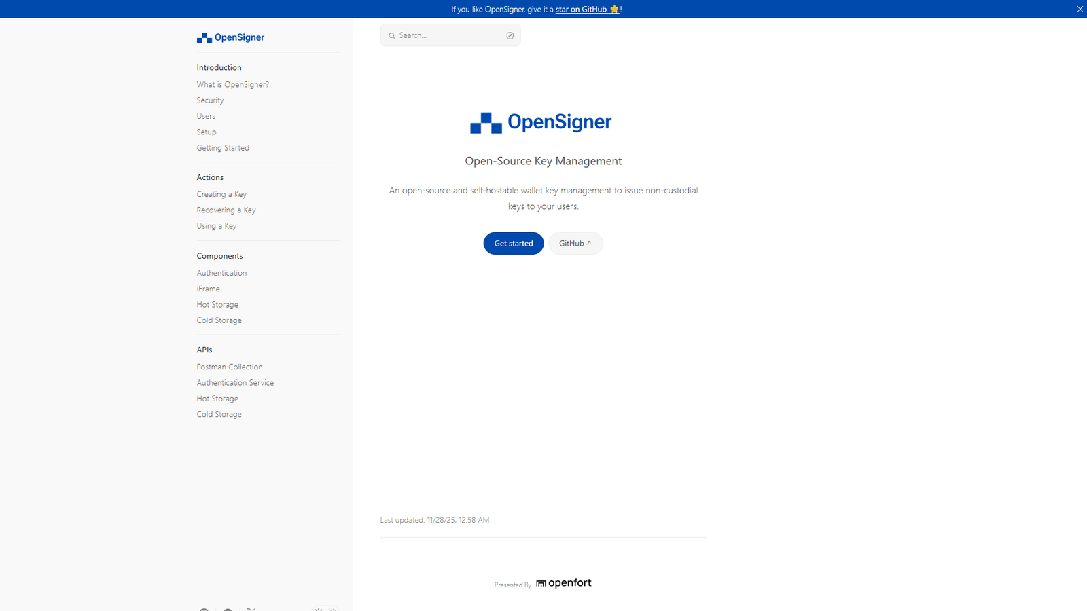1087x611 pixels.
Task: Click the external link arrow on the GitHub button
Action: [589, 242]
